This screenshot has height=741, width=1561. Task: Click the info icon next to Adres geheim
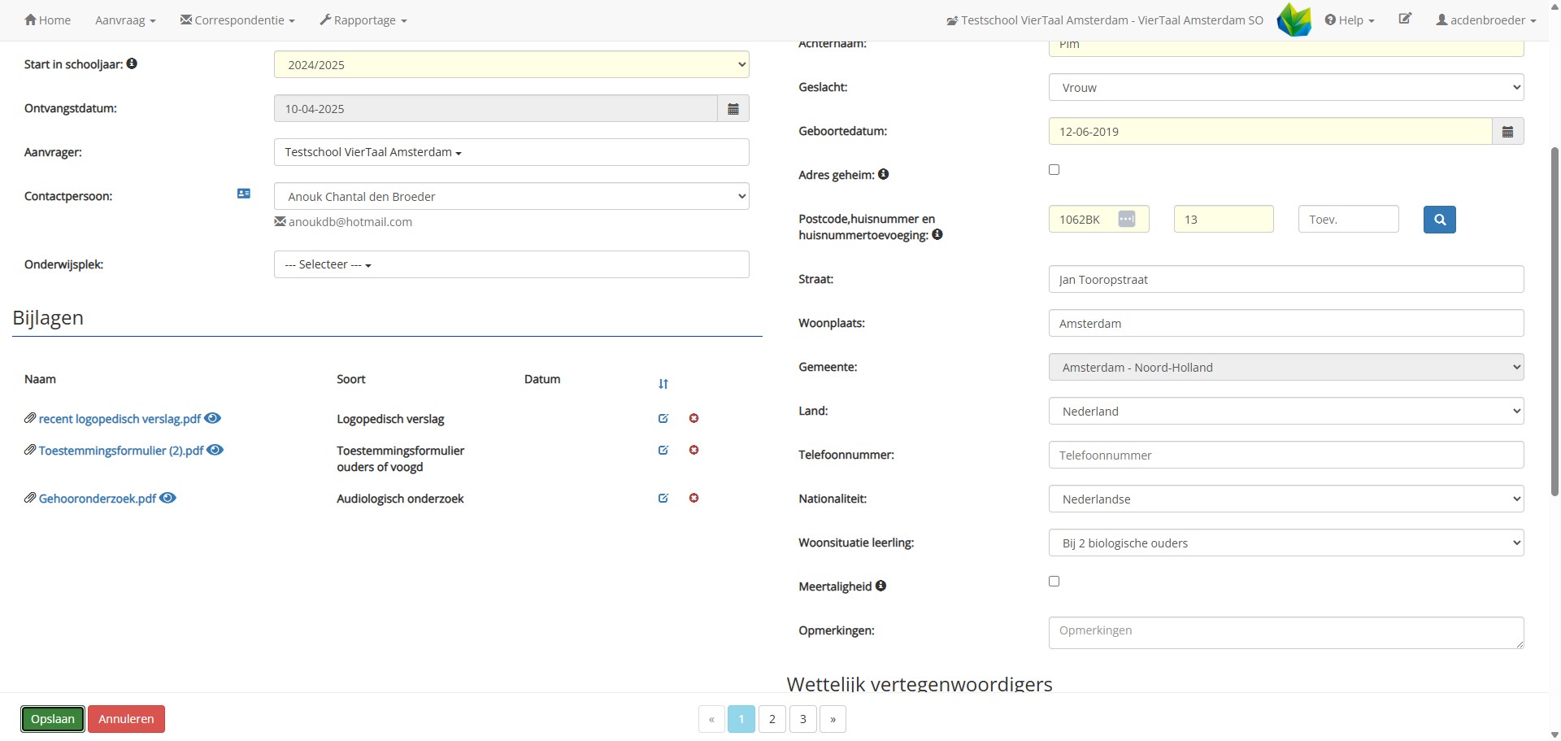pyautogui.click(x=883, y=174)
